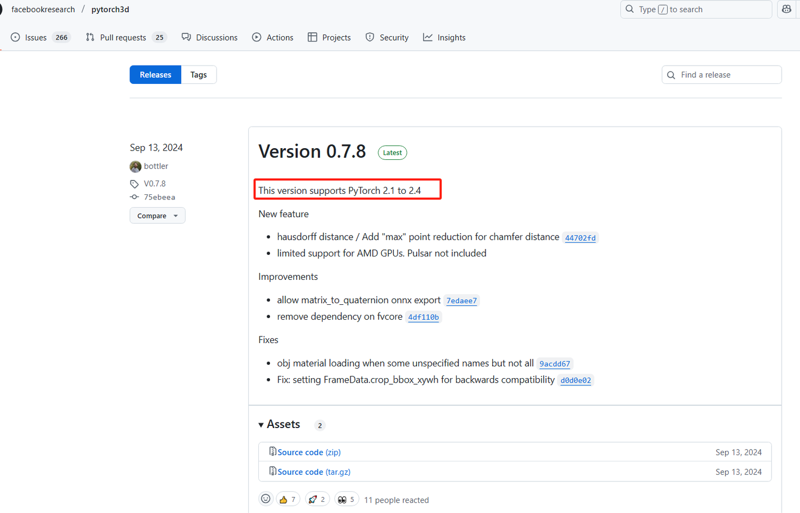Screen dimensions: 800x513
Task: Click the Actions play-circle icon
Action: coord(256,37)
